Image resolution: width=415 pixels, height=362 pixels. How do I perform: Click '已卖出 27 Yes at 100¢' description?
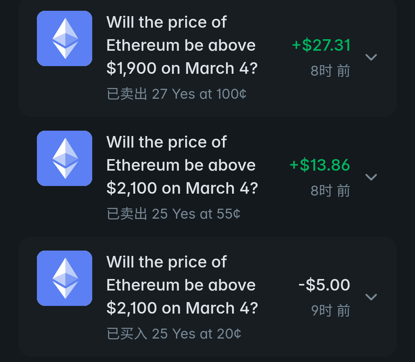pos(176,94)
